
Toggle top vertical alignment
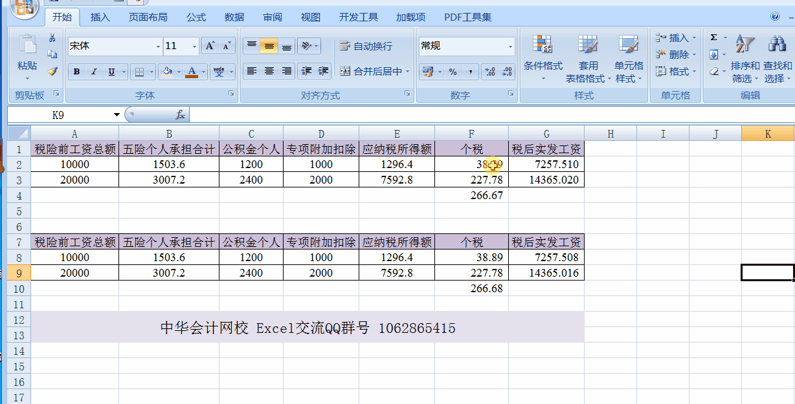tap(252, 46)
